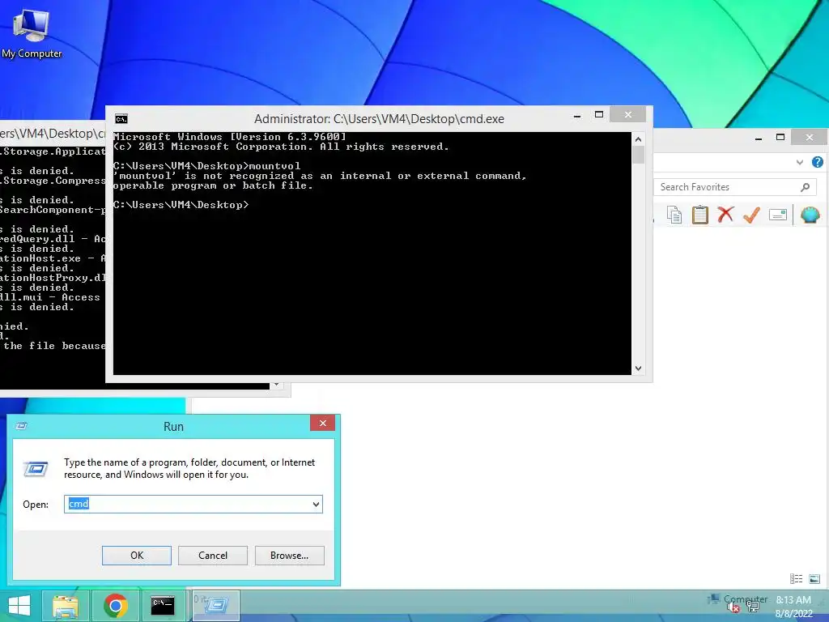
Task: Open Explorer help with the blue question mark
Action: 818,162
